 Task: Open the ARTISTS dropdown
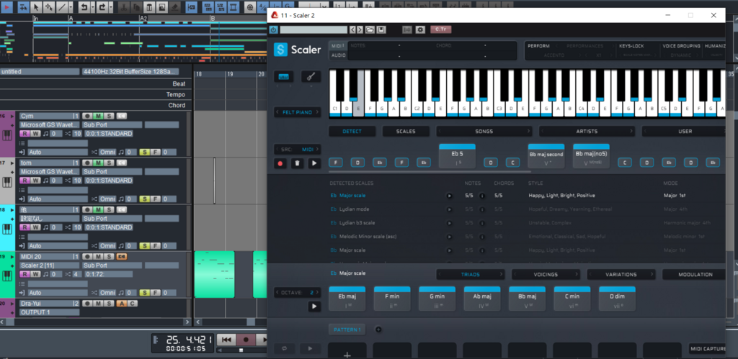[587, 132]
